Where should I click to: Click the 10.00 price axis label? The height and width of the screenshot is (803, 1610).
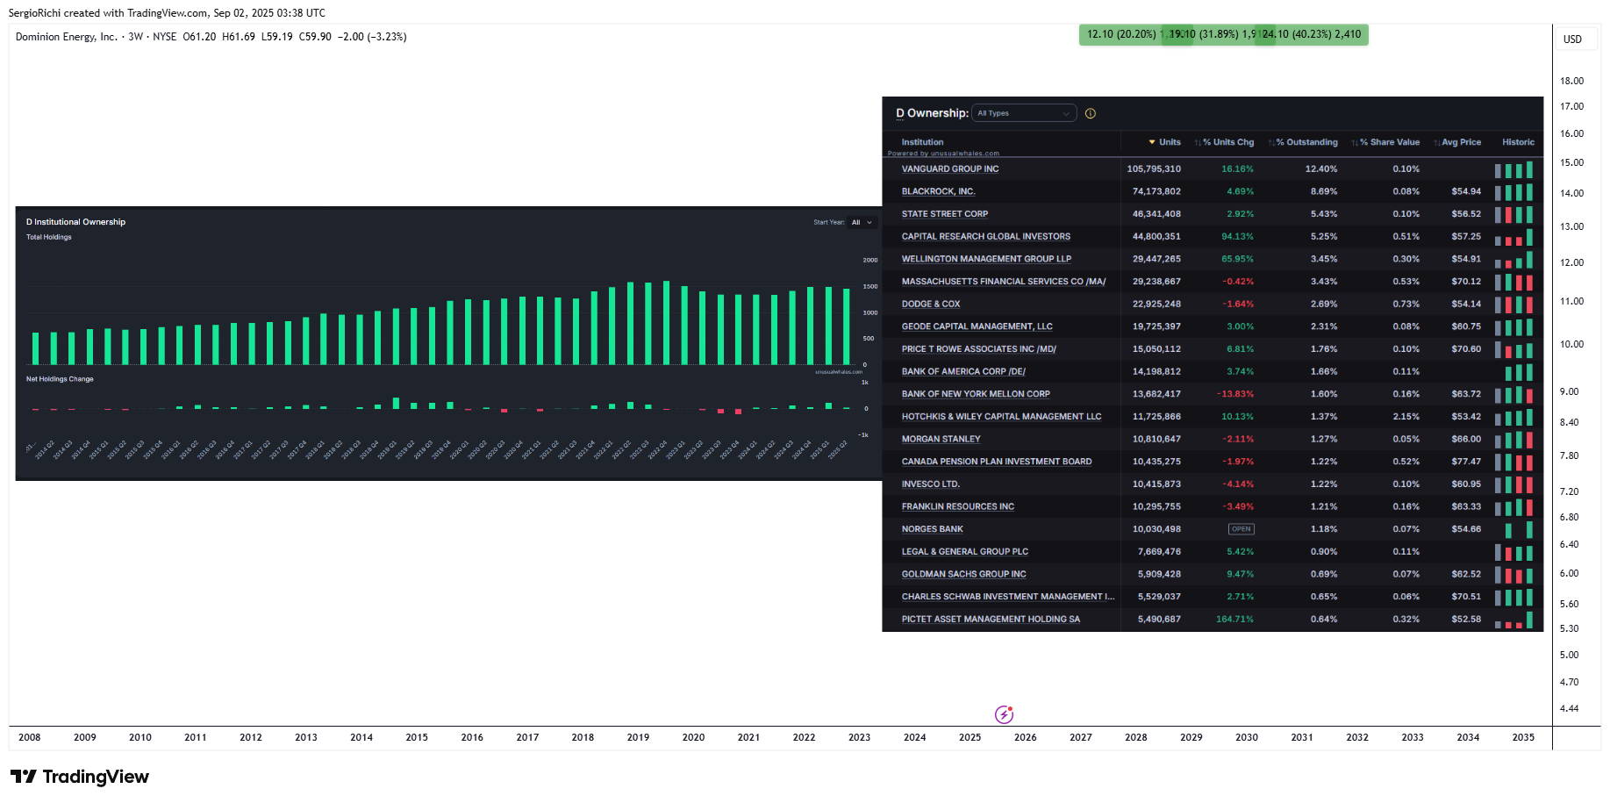(1571, 344)
